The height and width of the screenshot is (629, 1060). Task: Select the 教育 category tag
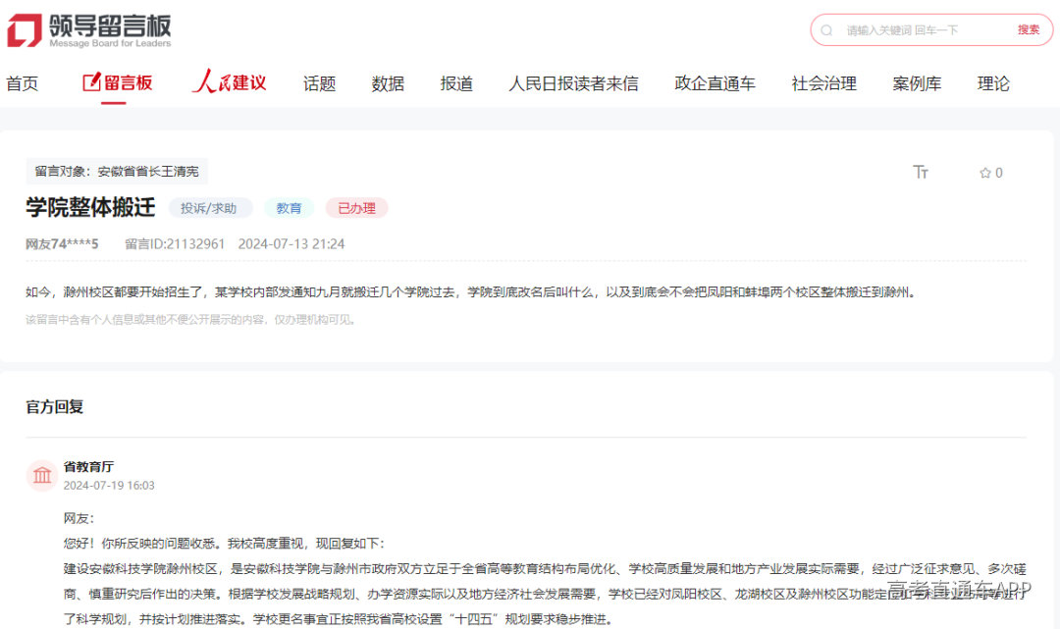[x=289, y=208]
